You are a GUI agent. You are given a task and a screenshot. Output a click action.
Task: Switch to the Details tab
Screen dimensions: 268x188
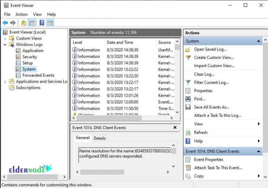pyautogui.click(x=99, y=138)
